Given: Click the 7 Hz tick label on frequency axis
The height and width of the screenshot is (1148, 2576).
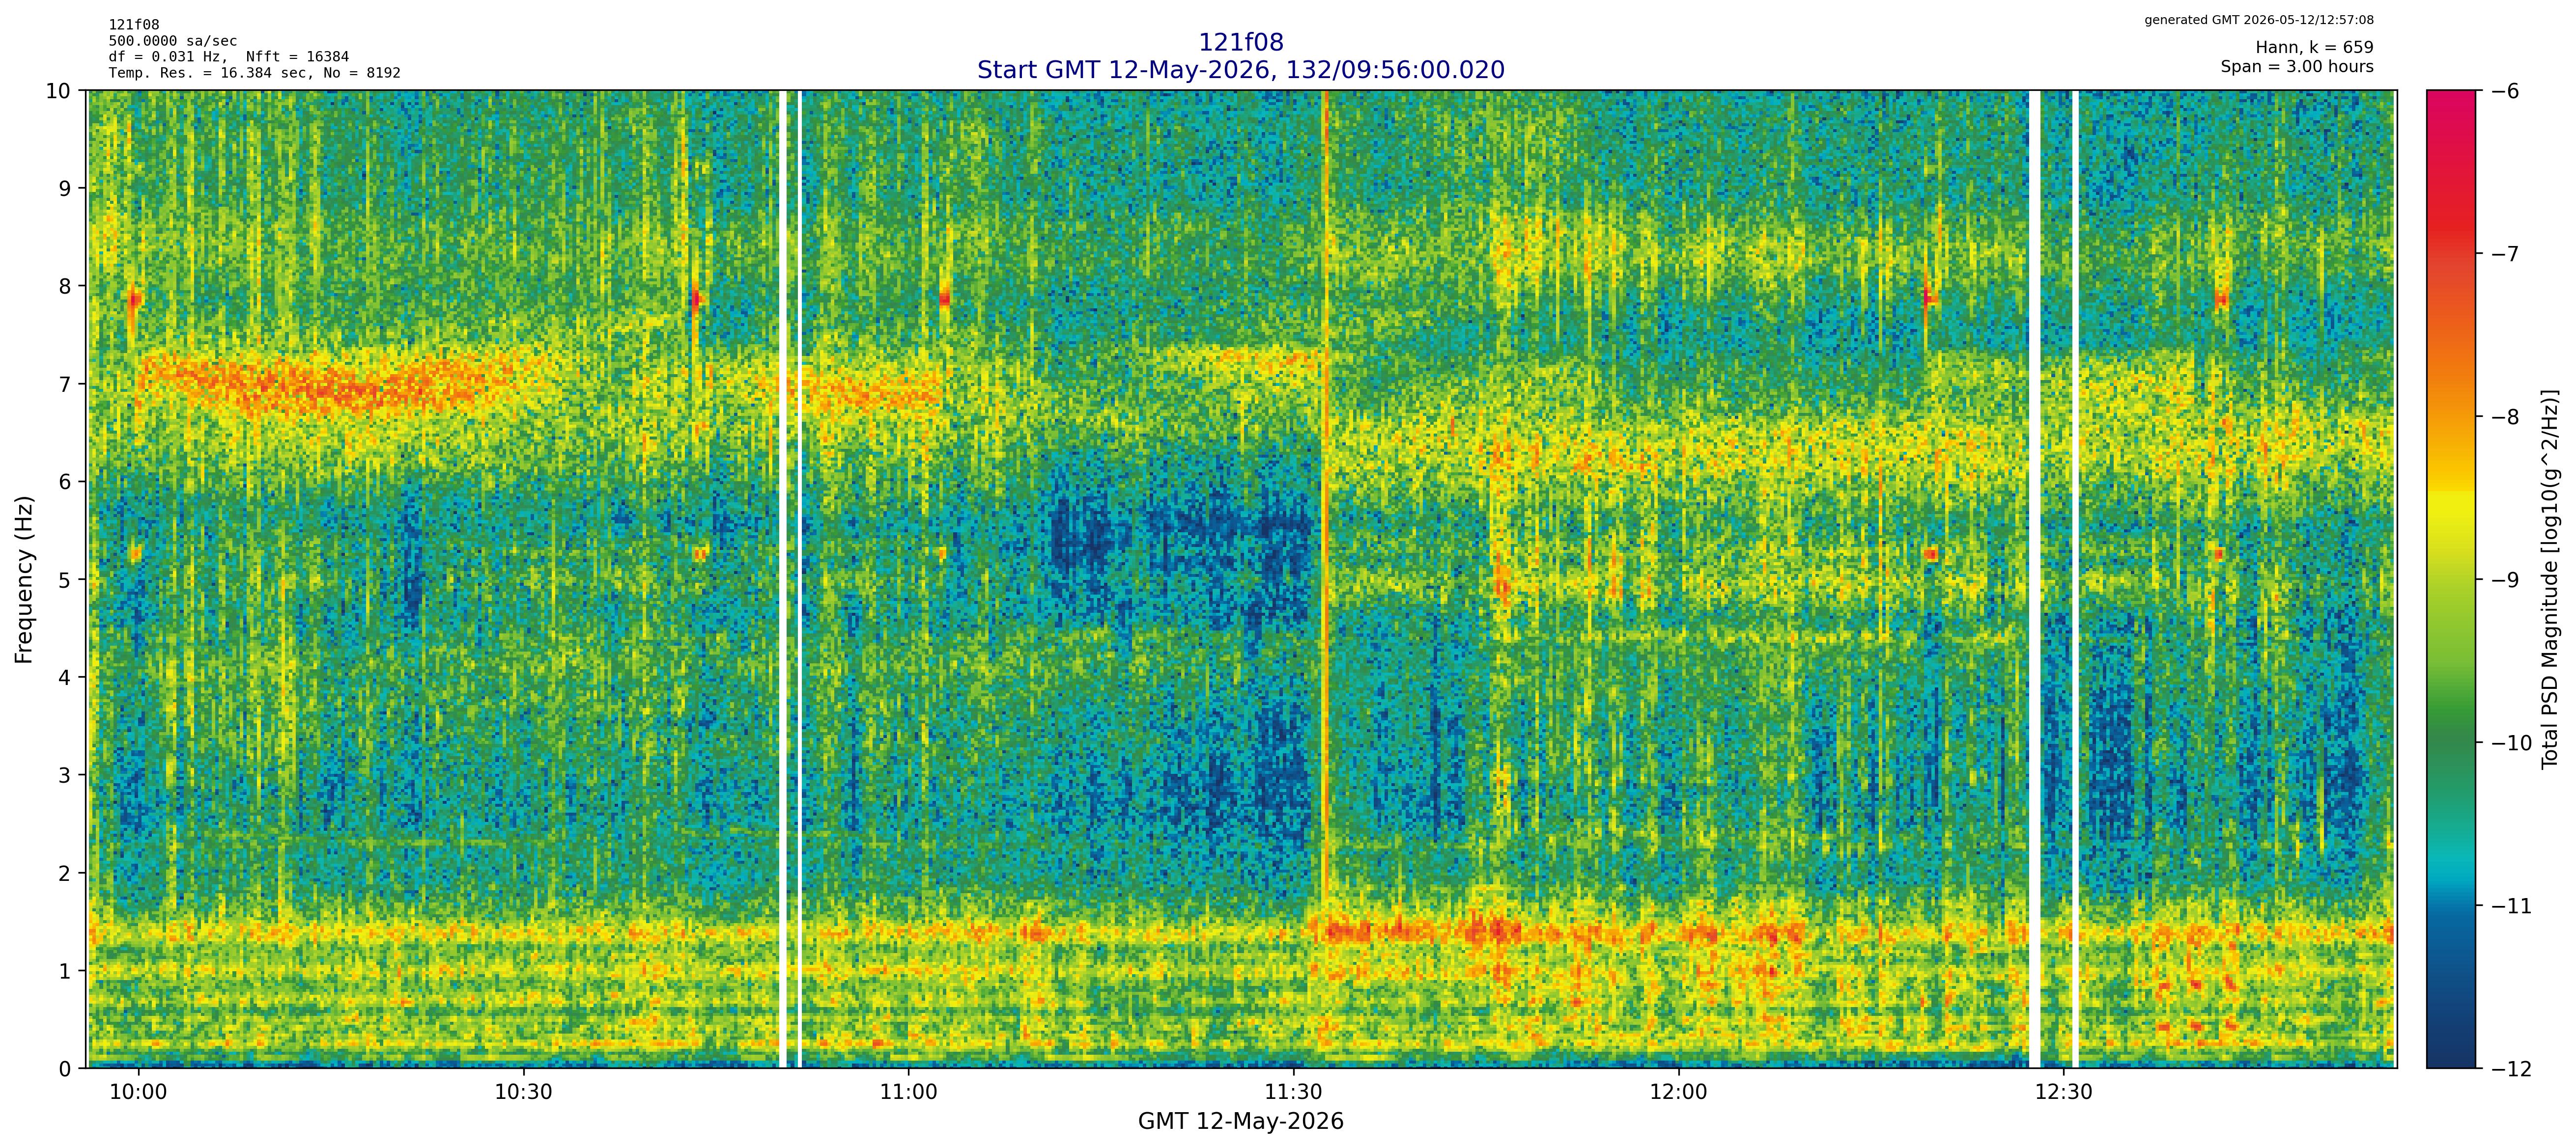Looking at the screenshot, I should pyautogui.click(x=65, y=383).
